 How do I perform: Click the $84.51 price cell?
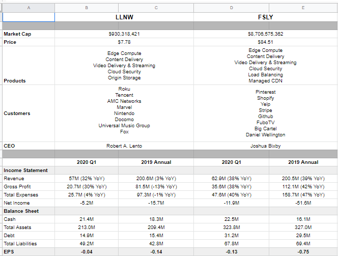coord(265,42)
